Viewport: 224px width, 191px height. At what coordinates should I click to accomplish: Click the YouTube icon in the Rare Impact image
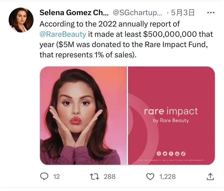click(177, 153)
